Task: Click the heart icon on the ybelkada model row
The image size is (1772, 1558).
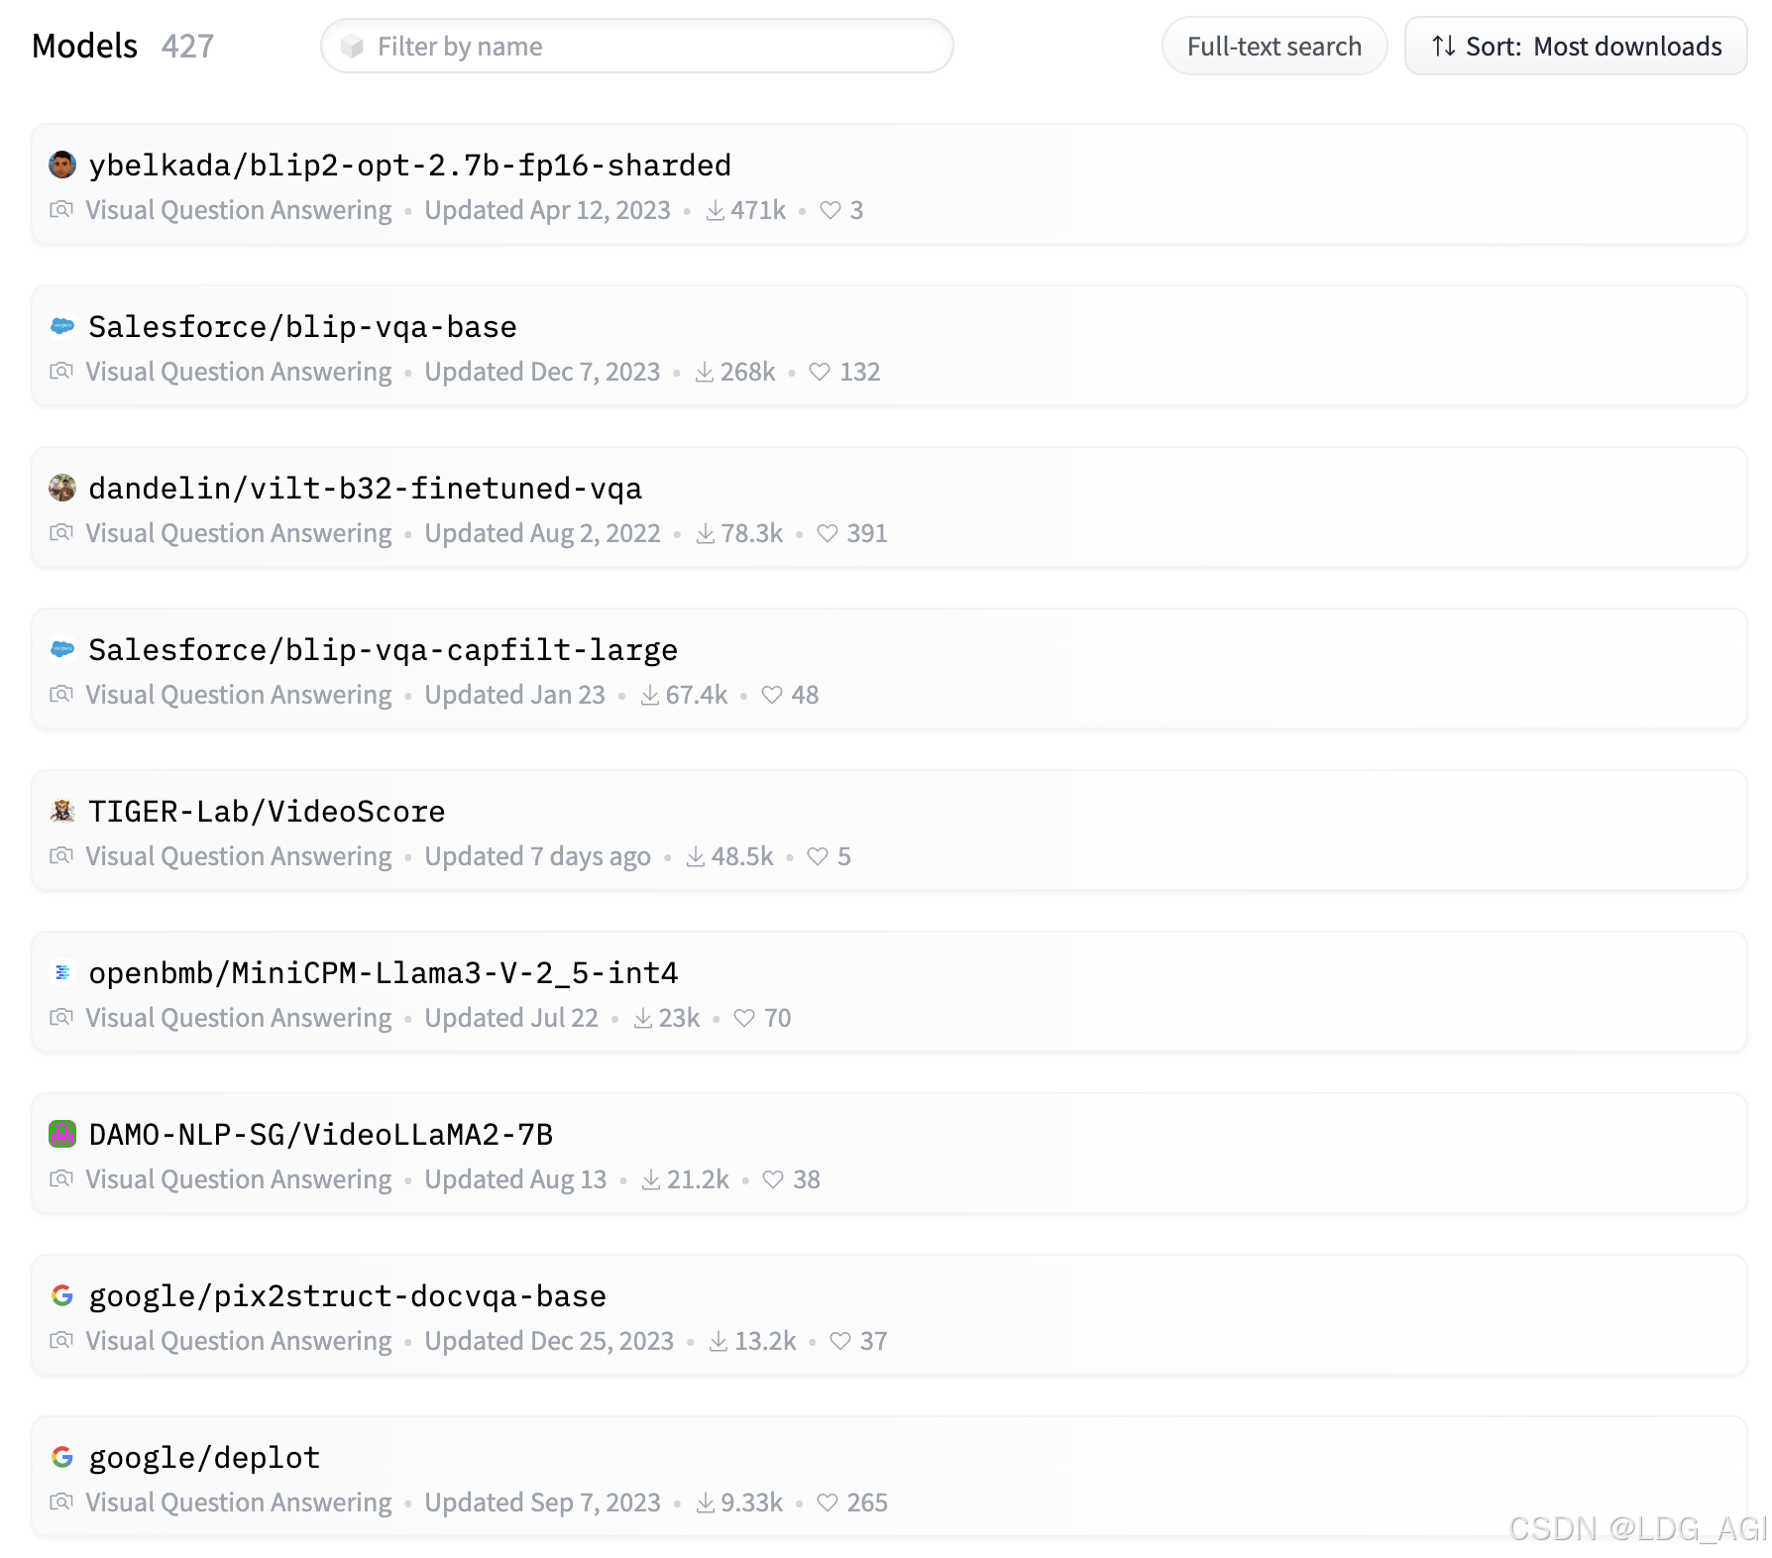Action: [831, 210]
